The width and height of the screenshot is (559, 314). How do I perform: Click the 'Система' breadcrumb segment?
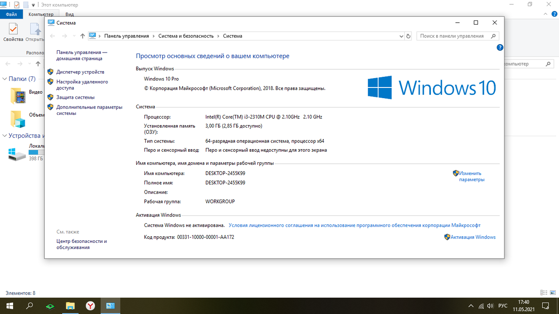pyautogui.click(x=232, y=36)
